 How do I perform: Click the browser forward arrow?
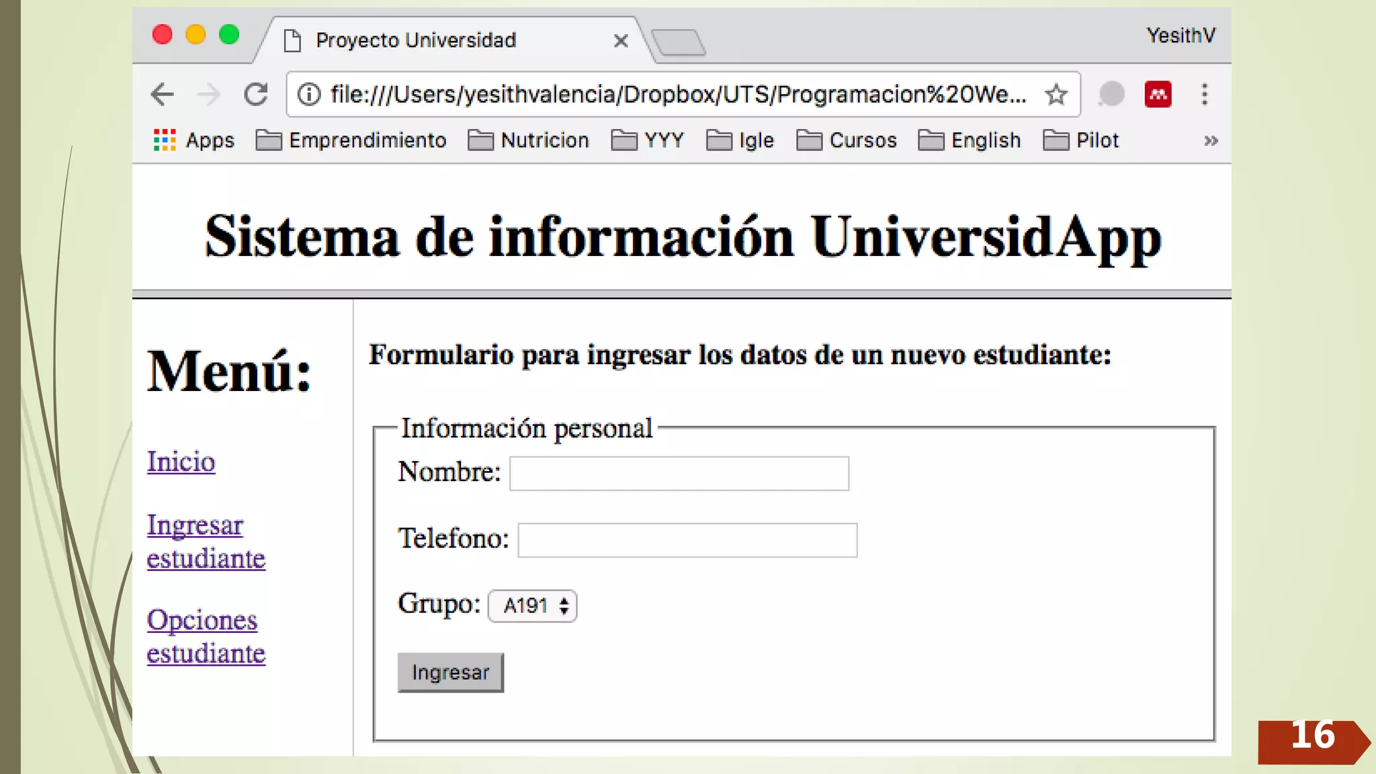(209, 95)
